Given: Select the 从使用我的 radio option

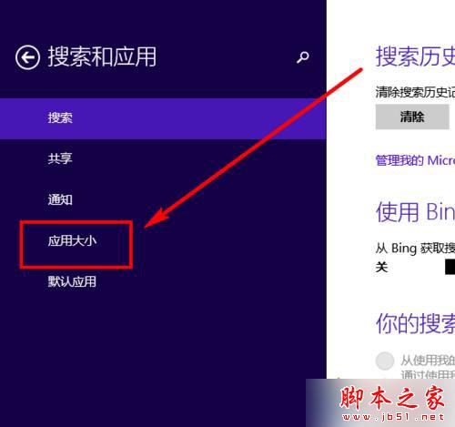Looking at the screenshot, I should tap(385, 361).
